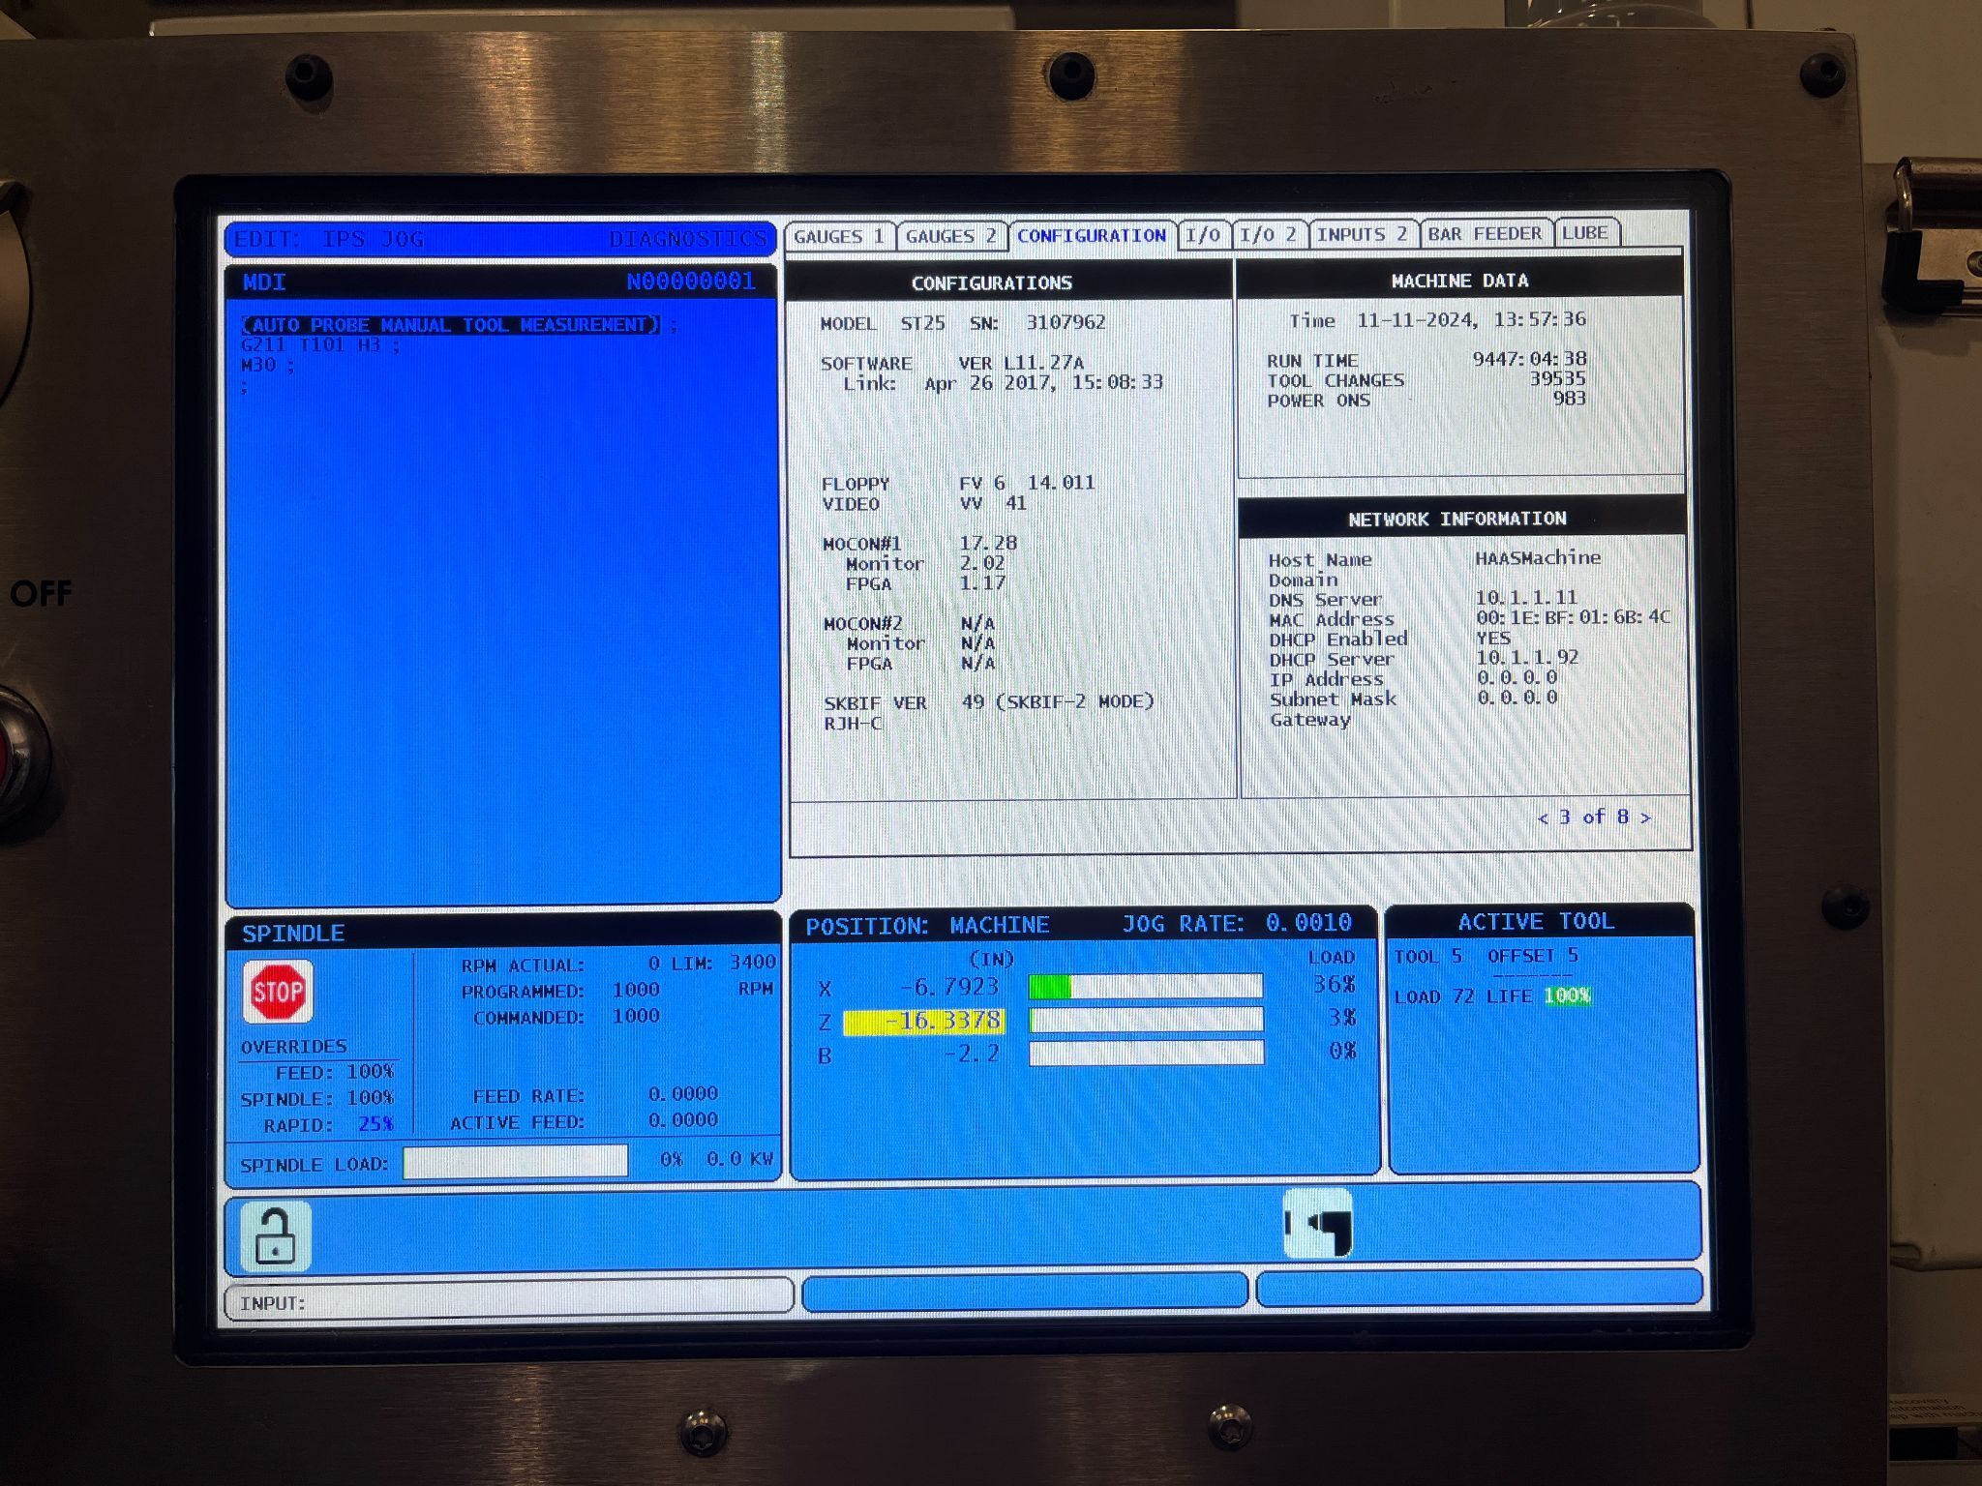Screen dimensions: 1982x1486
Task: Open the LUBE tab
Action: (x=1585, y=232)
